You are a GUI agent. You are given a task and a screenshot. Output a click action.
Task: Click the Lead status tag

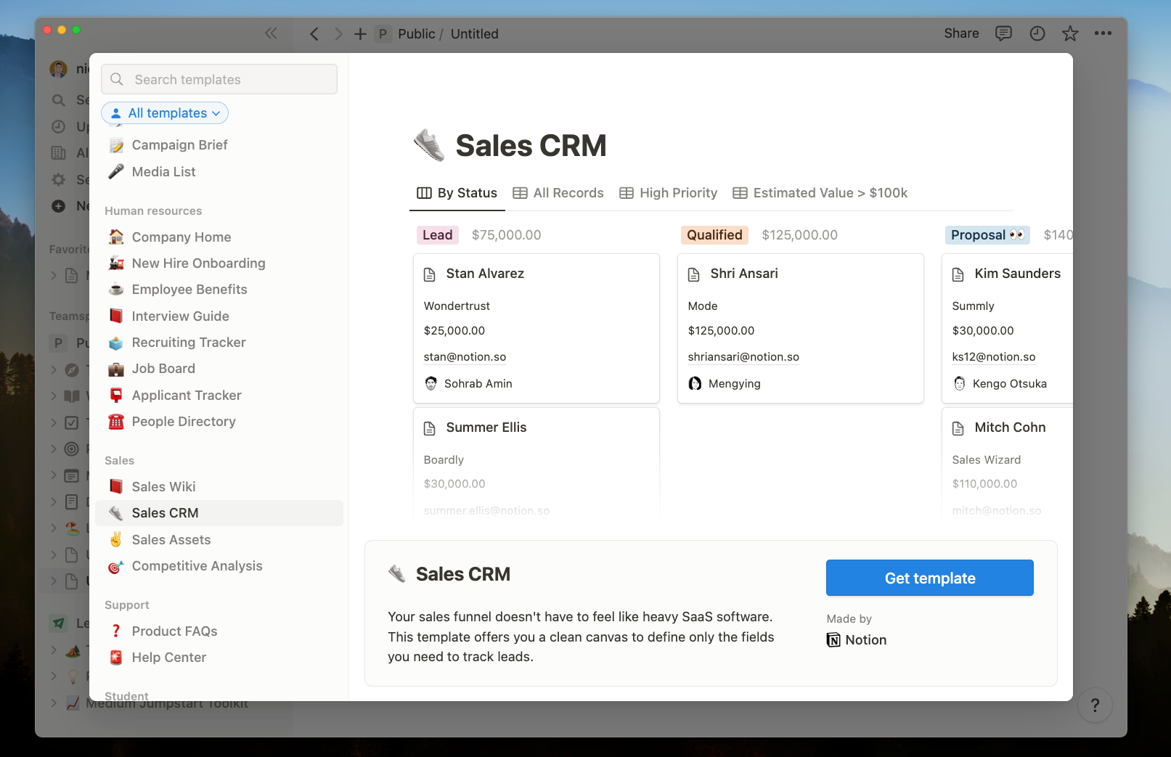[437, 235]
